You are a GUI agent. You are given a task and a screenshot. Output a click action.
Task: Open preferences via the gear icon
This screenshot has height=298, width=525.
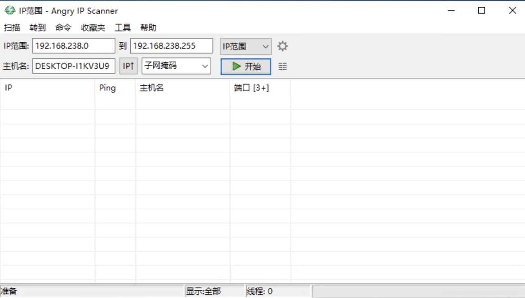(283, 45)
